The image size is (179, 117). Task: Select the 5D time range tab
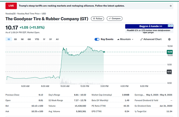click(x=15, y=39)
